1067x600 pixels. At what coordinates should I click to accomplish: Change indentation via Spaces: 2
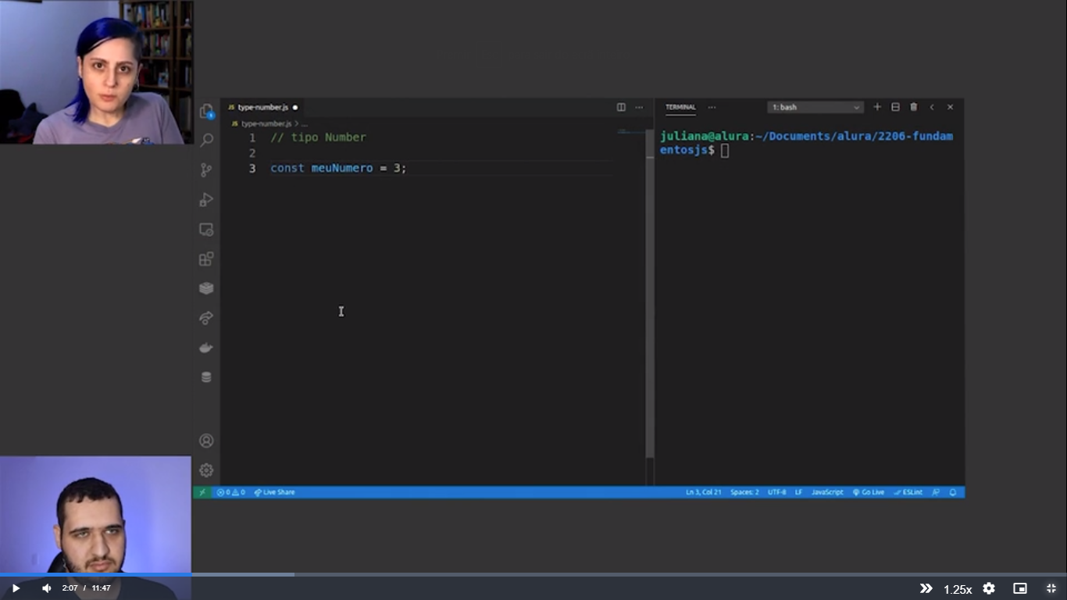pos(744,492)
